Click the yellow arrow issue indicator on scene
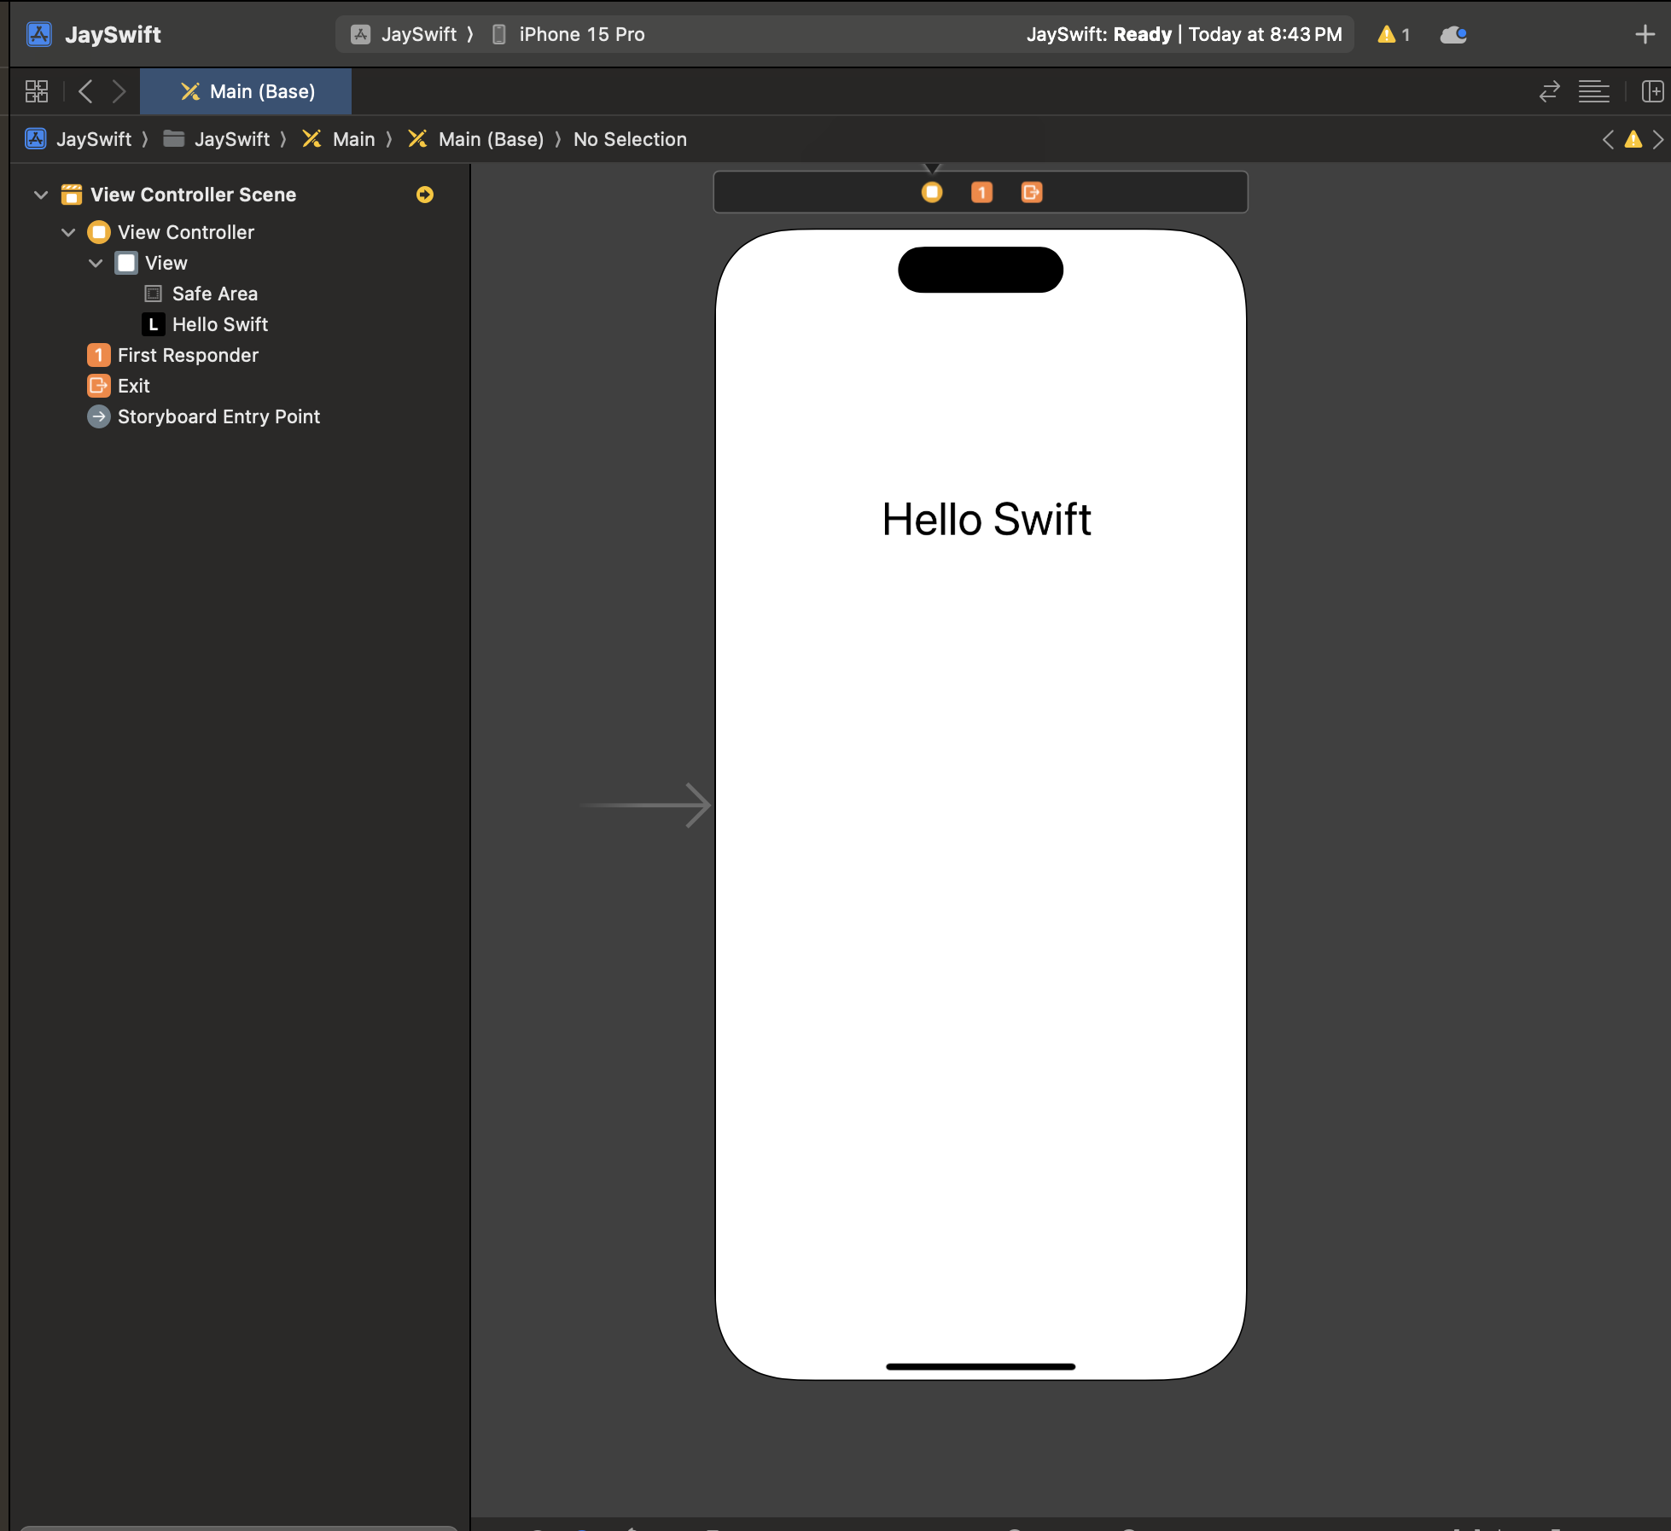This screenshot has width=1671, height=1531. tap(425, 195)
